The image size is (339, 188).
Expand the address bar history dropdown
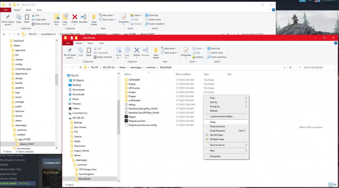(285, 68)
